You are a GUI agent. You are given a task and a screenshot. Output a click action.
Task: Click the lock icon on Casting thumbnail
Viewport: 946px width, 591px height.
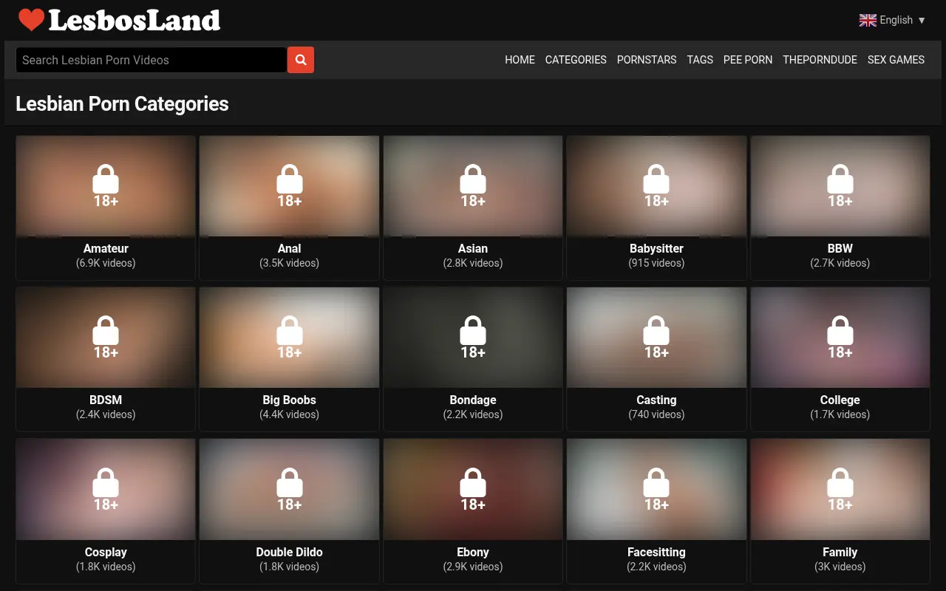(x=656, y=330)
